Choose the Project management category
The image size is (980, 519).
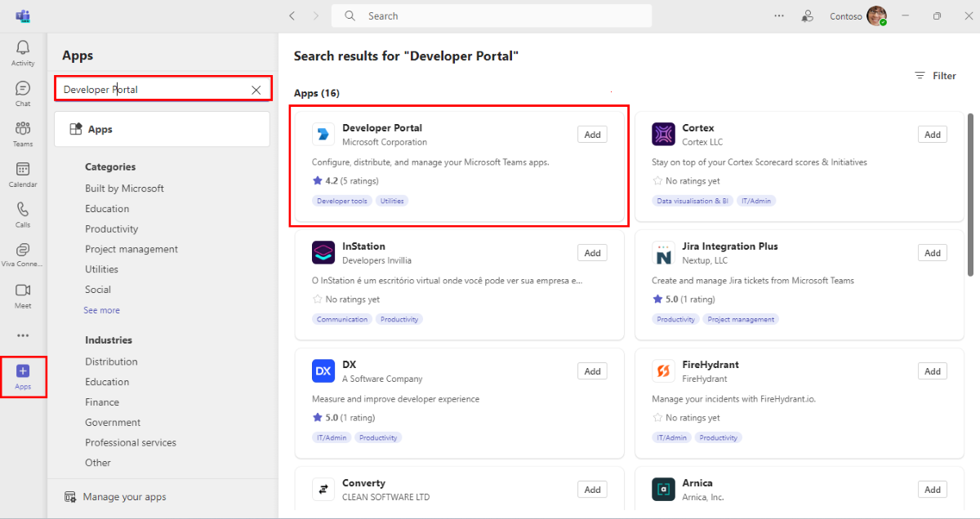click(131, 249)
